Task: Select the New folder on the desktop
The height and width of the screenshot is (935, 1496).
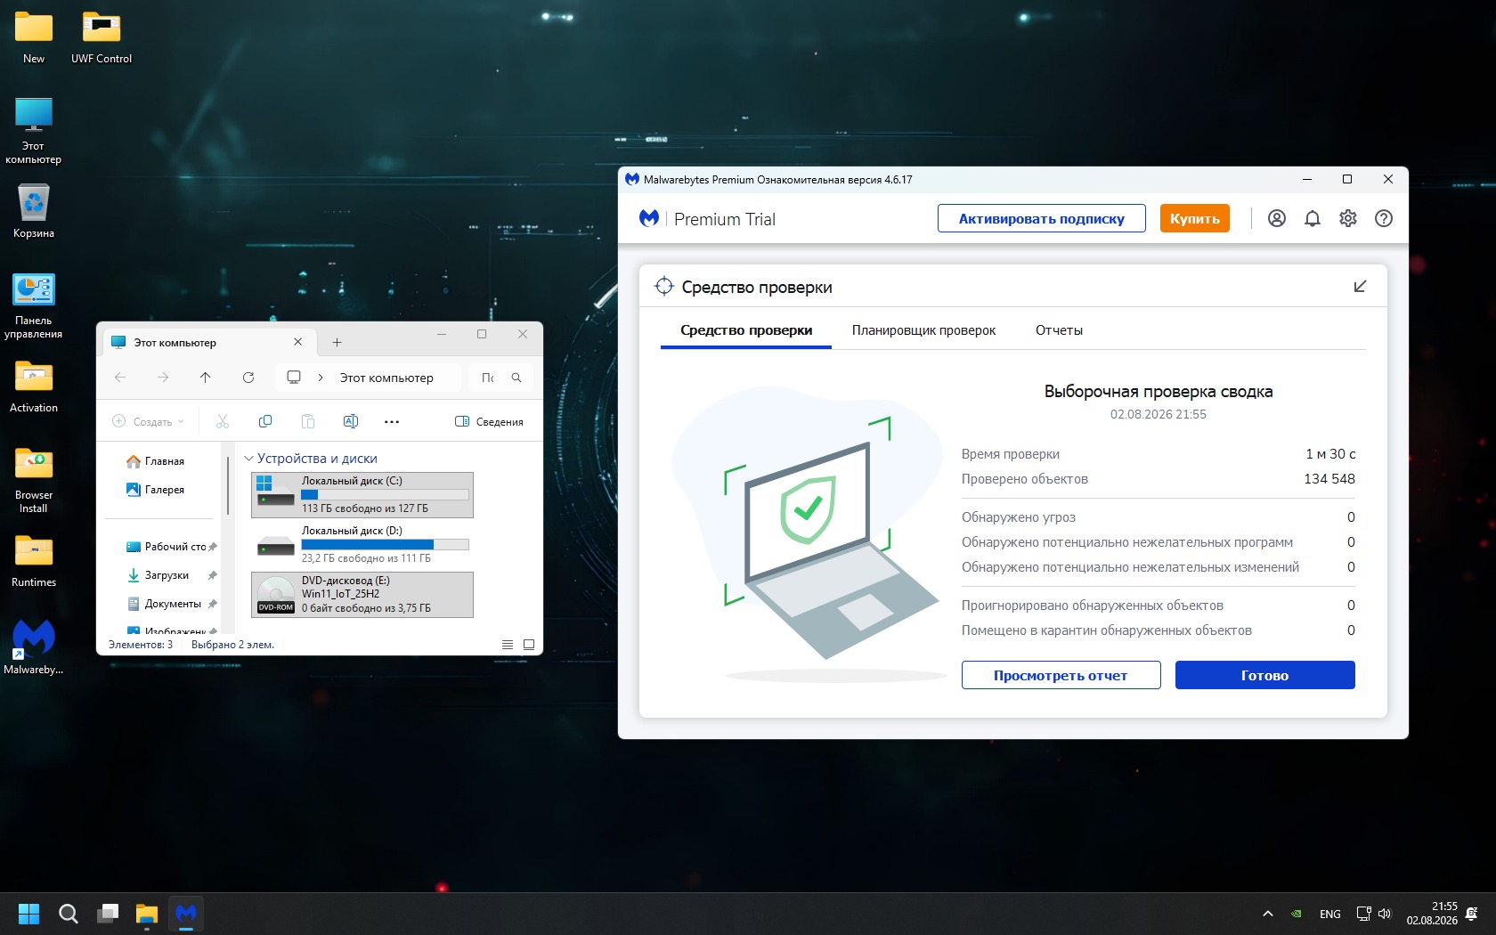Action: click(x=34, y=38)
